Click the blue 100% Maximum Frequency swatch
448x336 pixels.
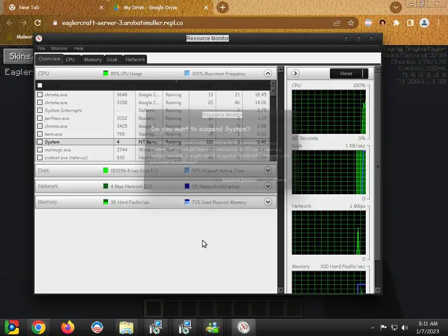[x=187, y=73]
